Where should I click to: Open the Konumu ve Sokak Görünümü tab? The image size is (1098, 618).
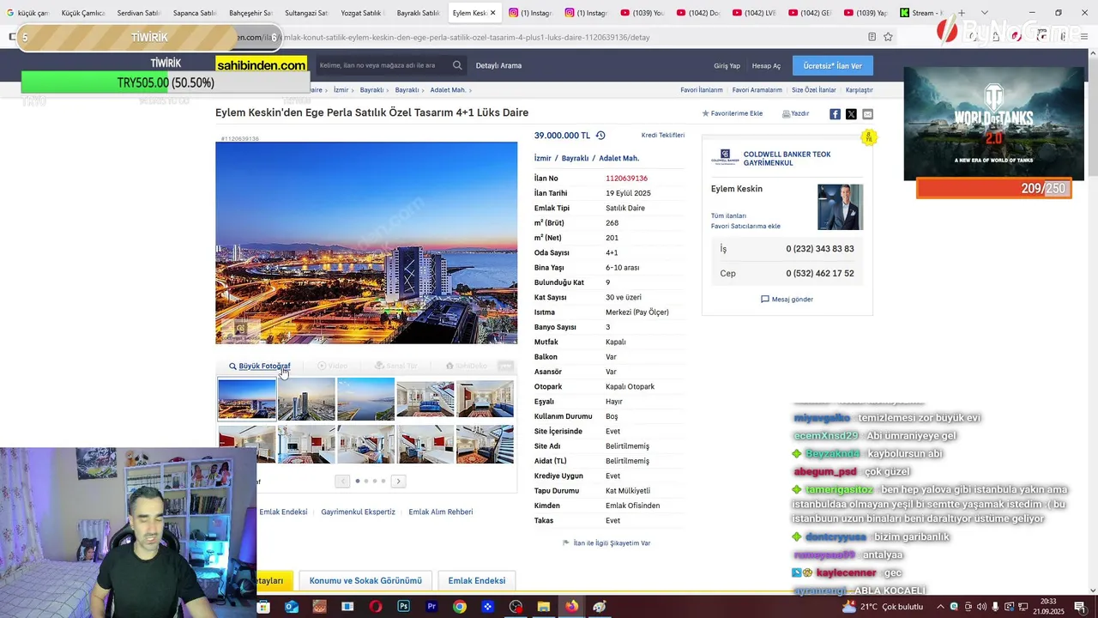(365, 581)
